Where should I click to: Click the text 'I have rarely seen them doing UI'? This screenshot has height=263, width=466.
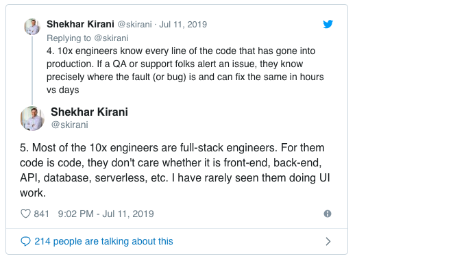251,177
